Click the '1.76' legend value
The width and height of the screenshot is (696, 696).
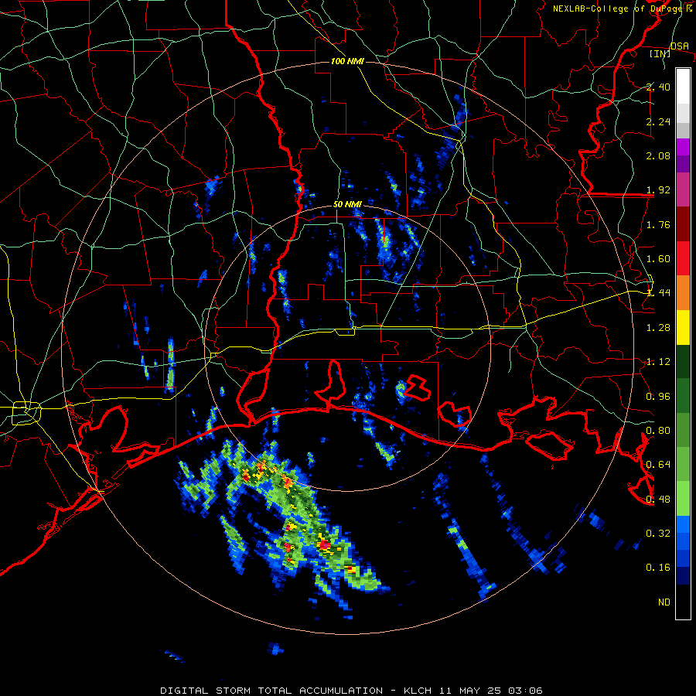pos(658,224)
